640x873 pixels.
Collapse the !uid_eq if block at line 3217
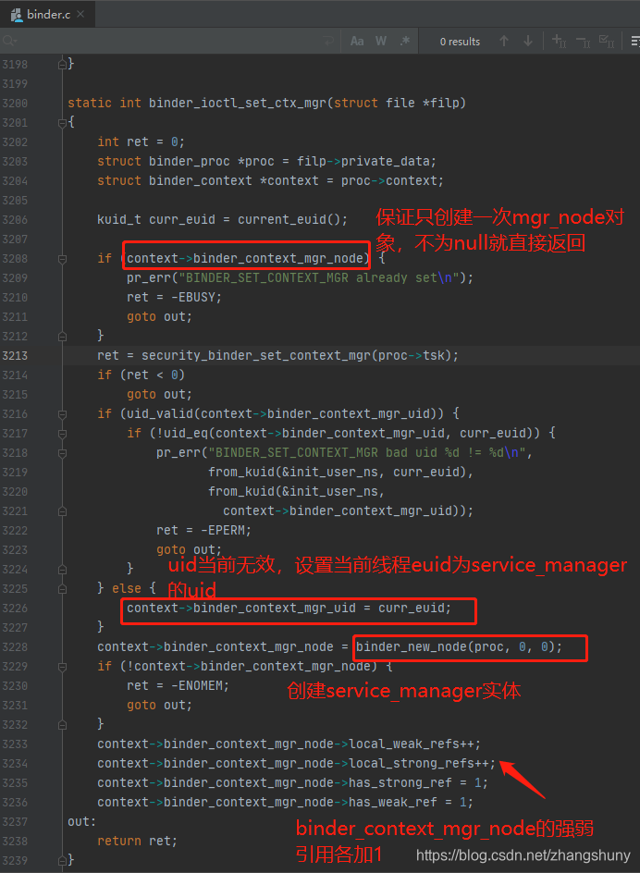coord(62,434)
